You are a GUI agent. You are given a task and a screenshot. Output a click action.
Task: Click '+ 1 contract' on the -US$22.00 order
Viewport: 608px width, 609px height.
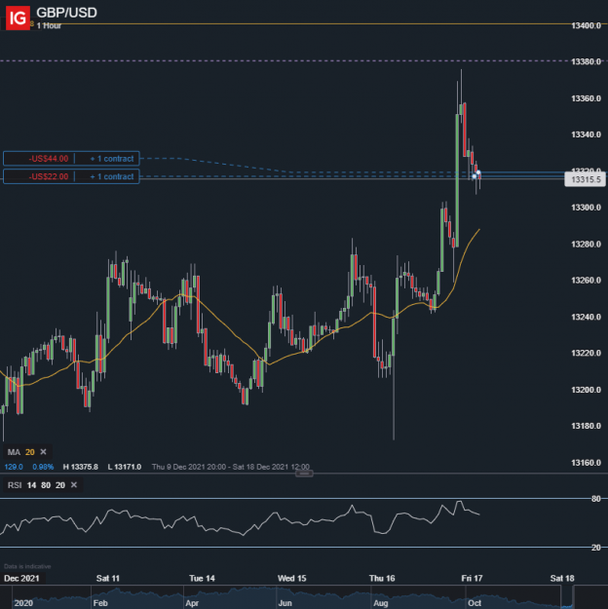point(112,176)
